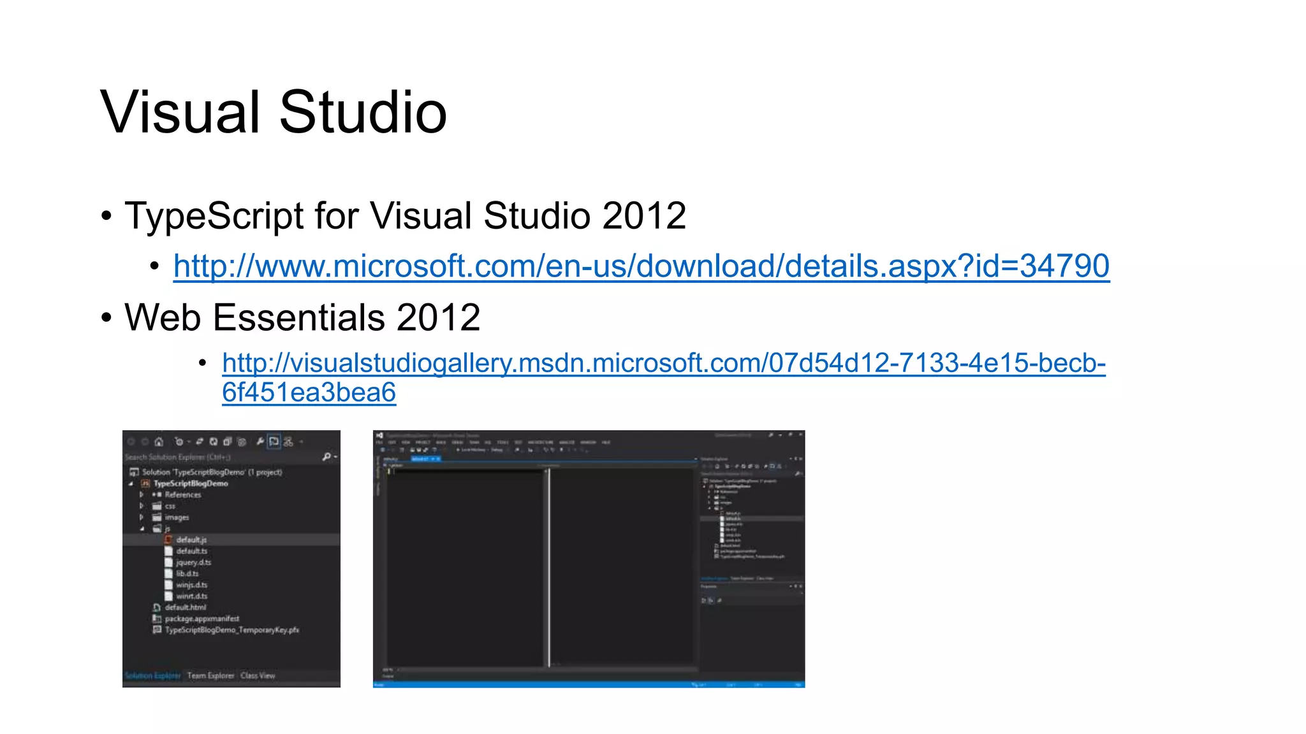Select package.appxmanifest file
1306x734 pixels.
[202, 619]
